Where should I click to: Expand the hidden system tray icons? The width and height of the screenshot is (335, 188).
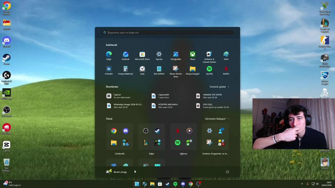pos(302,184)
